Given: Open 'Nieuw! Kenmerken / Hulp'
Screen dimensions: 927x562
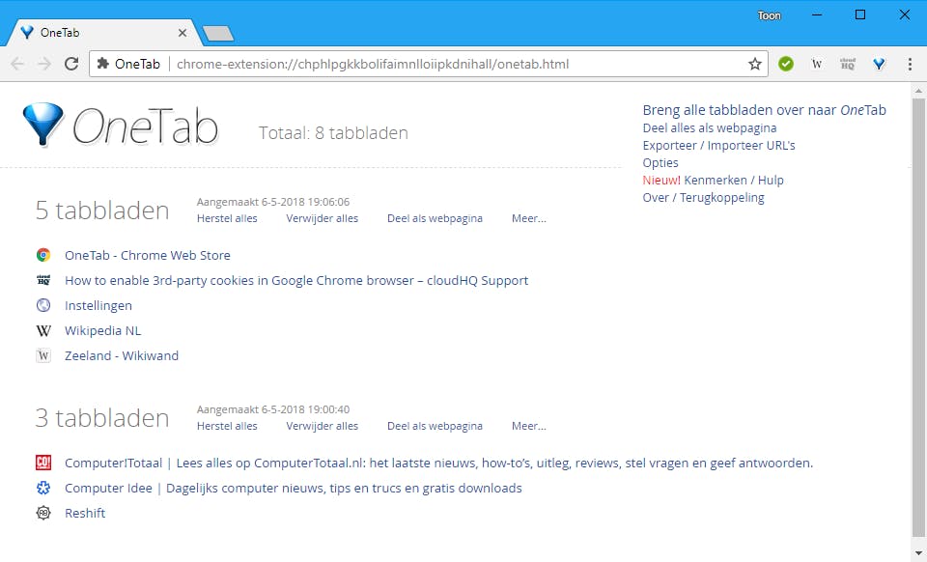Looking at the screenshot, I should pyautogui.click(x=713, y=181).
